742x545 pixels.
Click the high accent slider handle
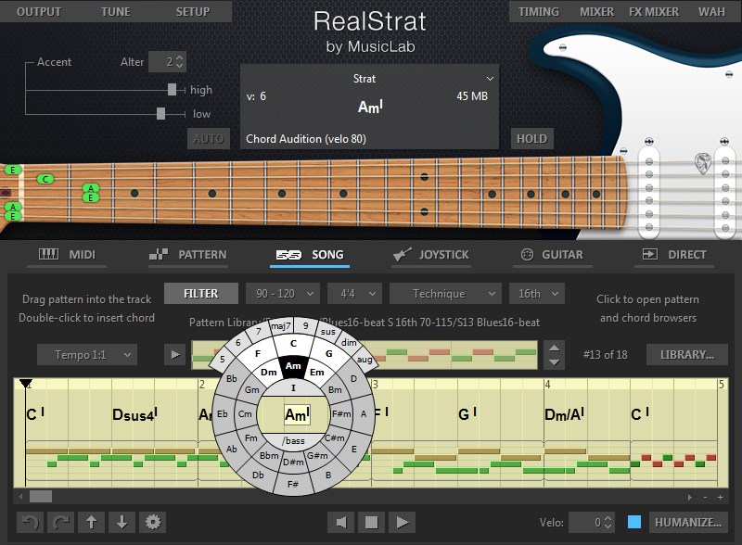(x=172, y=89)
